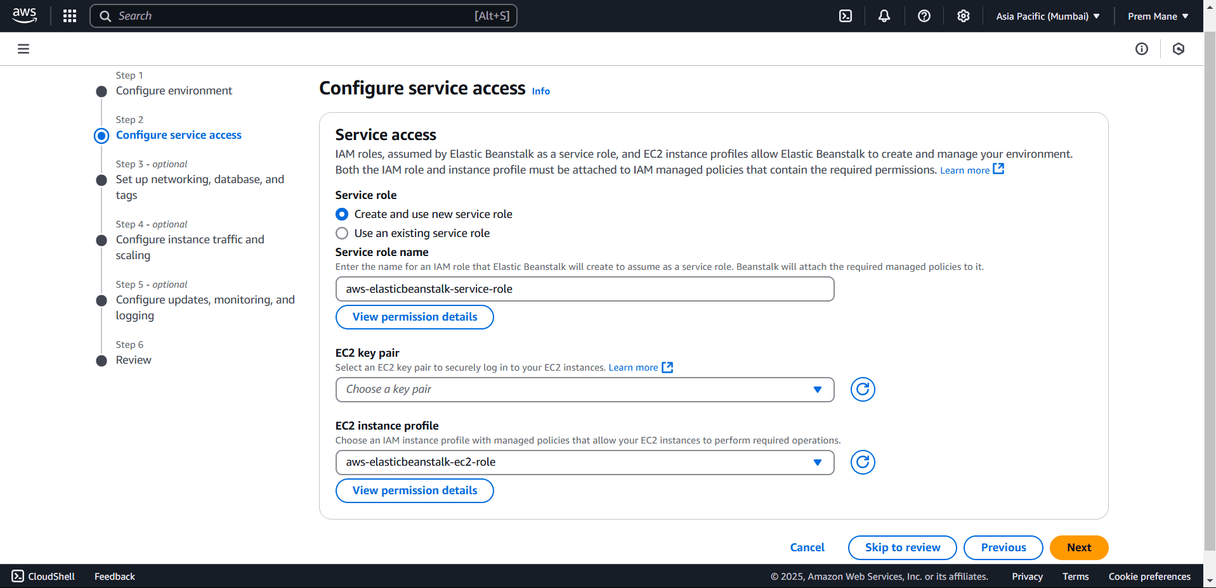1216x588 pixels.
Task: Go to Step 1 Configure environment
Action: 174,91
